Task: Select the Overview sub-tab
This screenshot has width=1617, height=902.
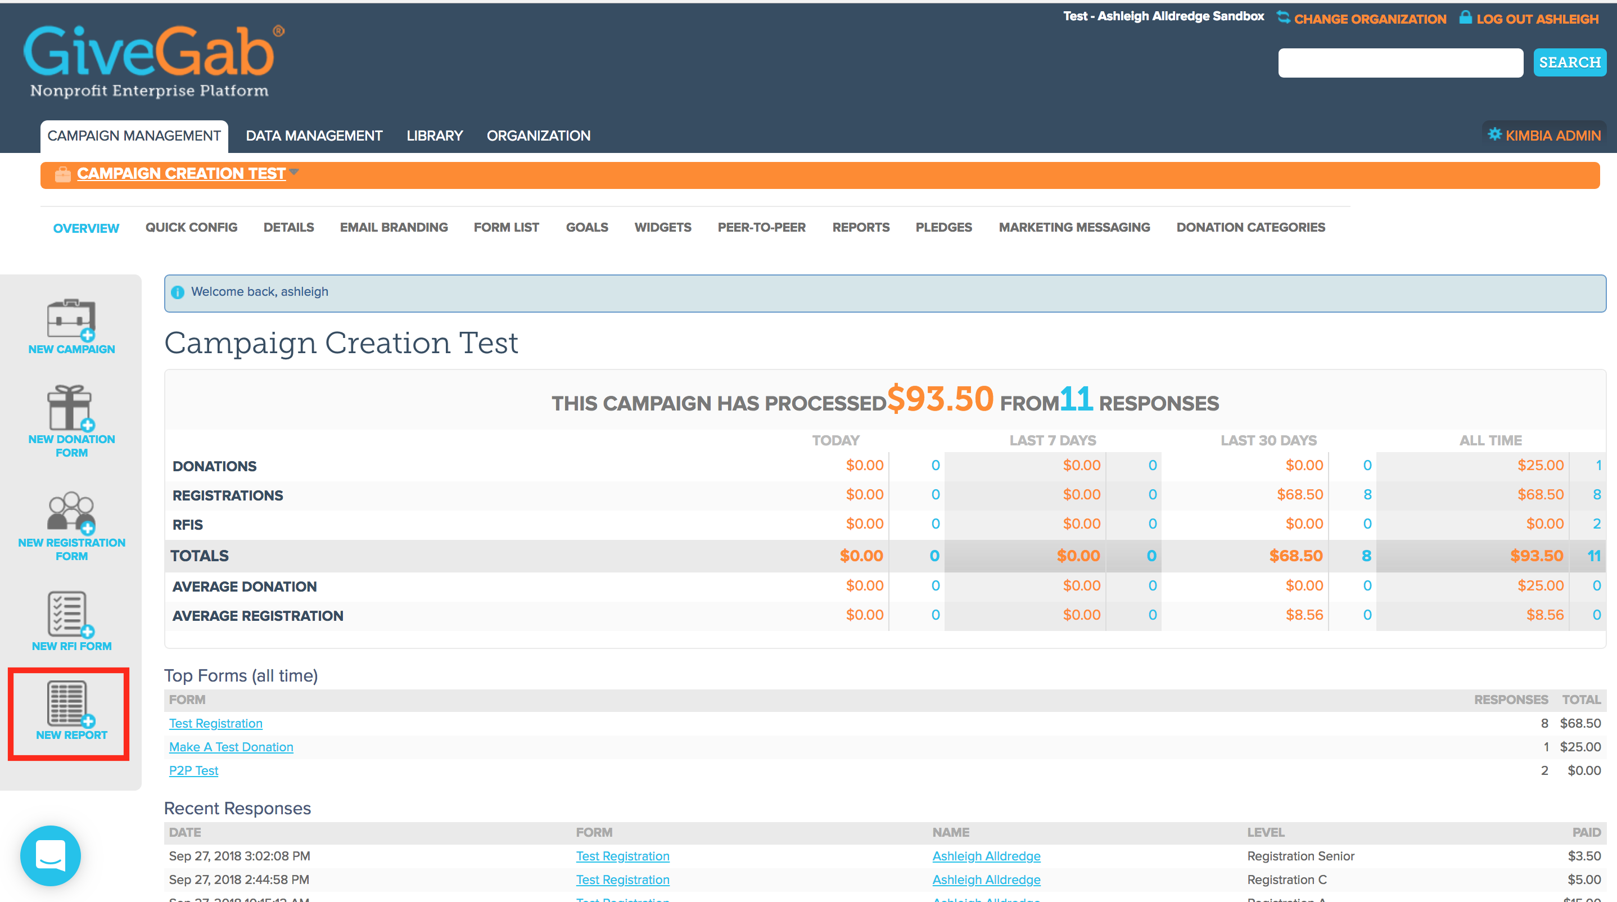Action: pos(86,228)
